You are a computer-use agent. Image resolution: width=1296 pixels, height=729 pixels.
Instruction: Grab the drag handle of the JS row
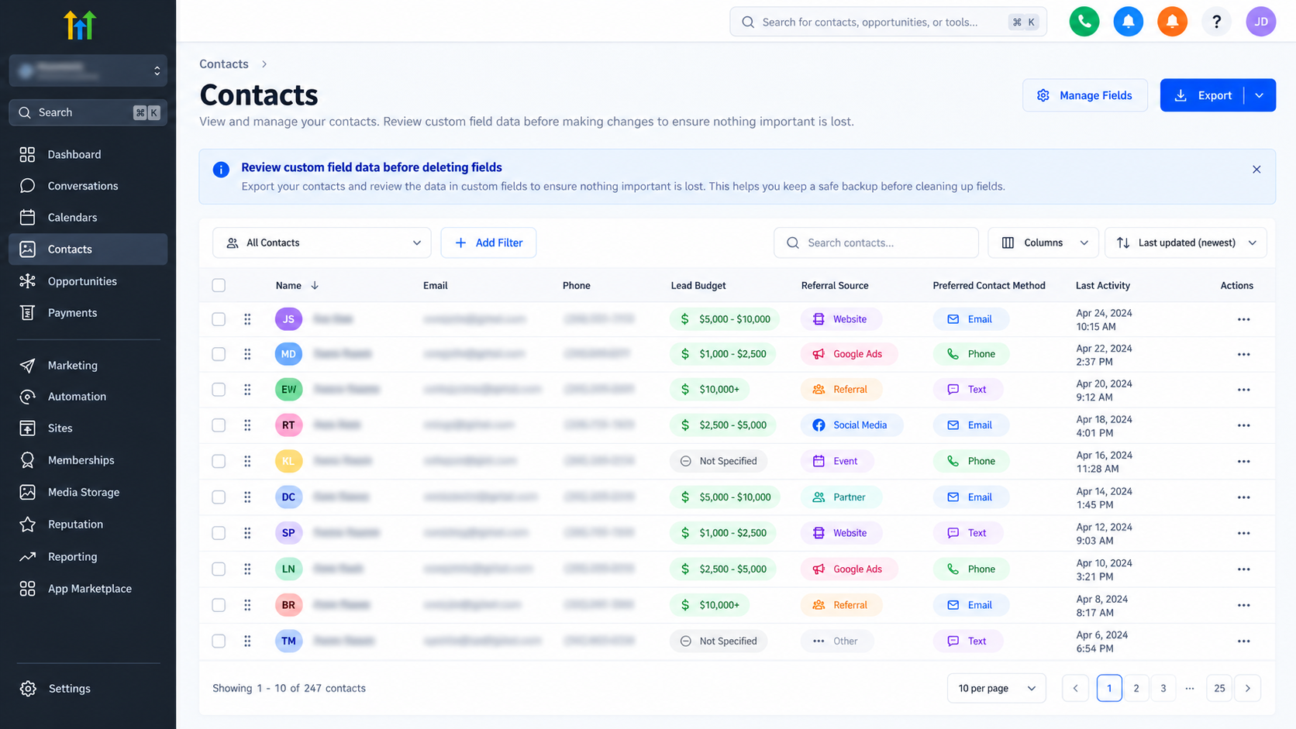click(247, 319)
